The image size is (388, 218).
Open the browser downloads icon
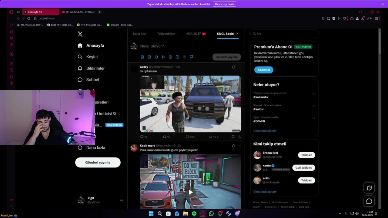point(363,18)
